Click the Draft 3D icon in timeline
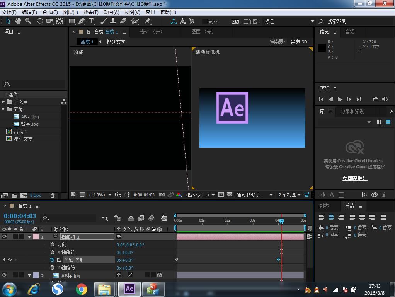The image size is (395, 297). (x=117, y=218)
